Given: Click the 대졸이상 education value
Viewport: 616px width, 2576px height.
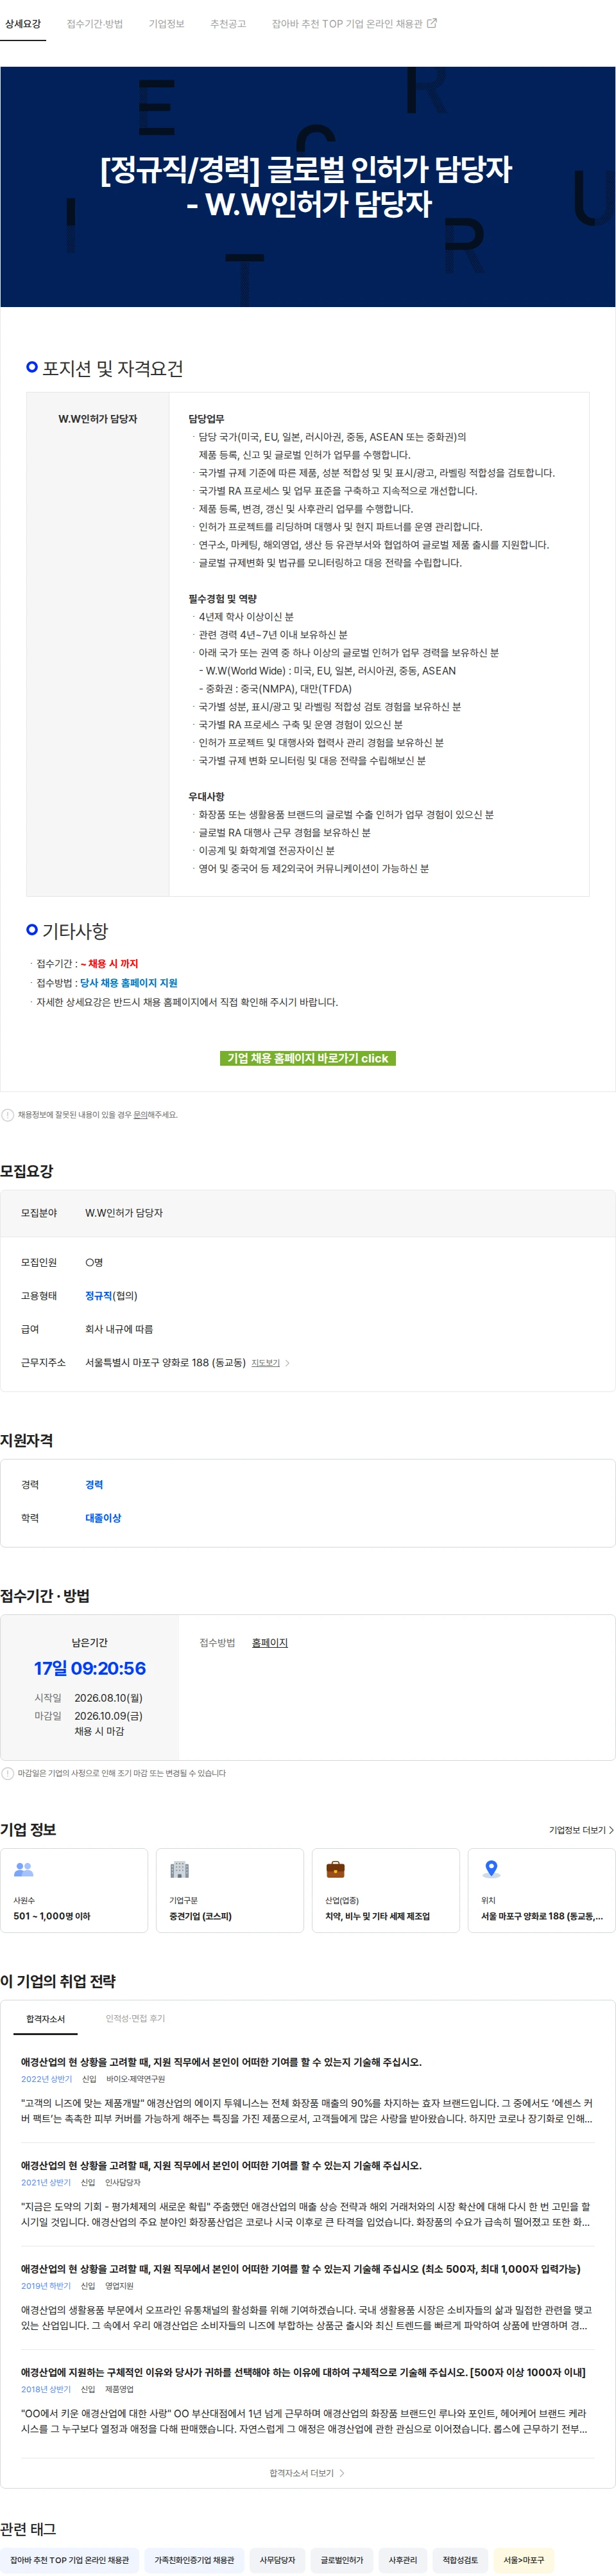Looking at the screenshot, I should click(103, 1518).
